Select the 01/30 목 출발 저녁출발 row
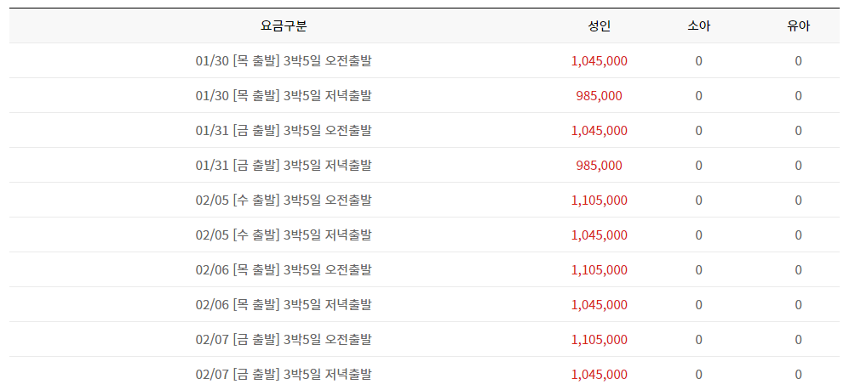 [424, 95]
